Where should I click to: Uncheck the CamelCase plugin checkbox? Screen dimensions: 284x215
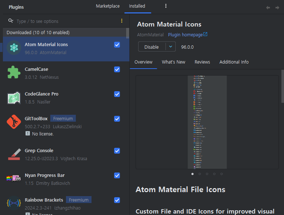pyautogui.click(x=117, y=69)
